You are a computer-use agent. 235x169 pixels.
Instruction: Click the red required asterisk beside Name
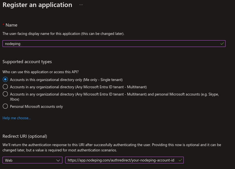tap(4, 25)
